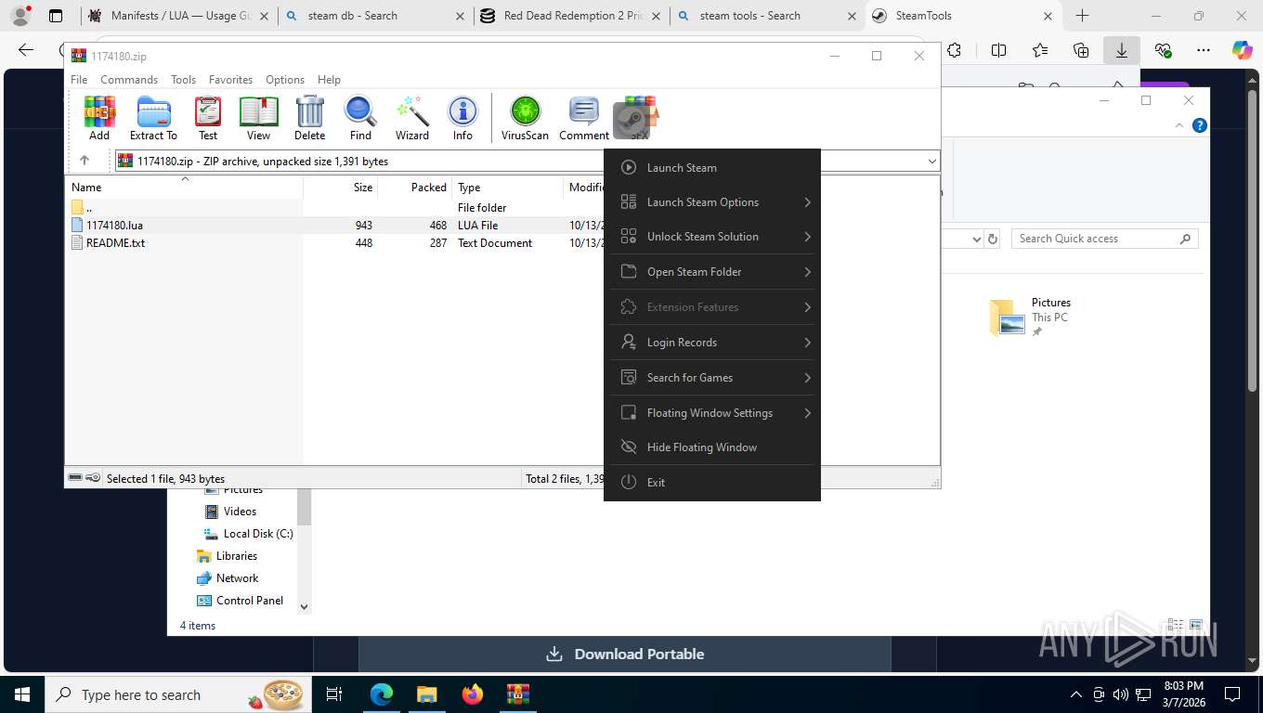Open Options menu in WinRAR

285,80
